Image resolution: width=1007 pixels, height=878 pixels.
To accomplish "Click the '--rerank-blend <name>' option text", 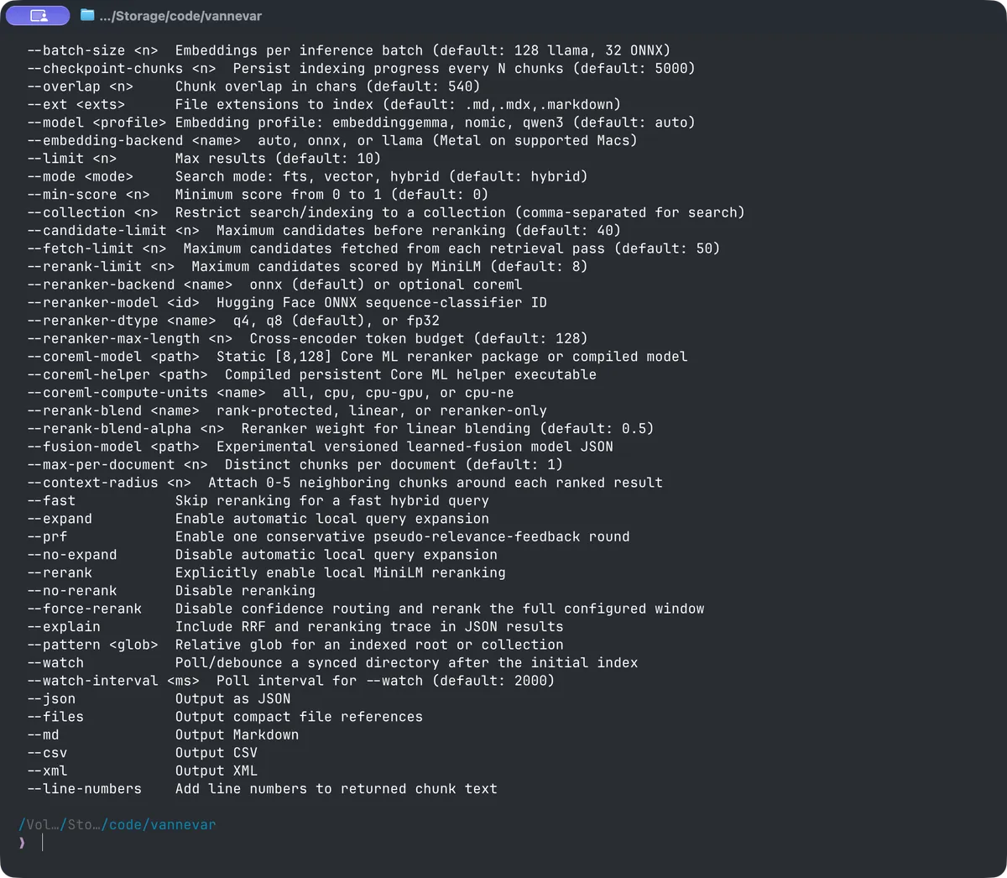I will pyautogui.click(x=112, y=411).
